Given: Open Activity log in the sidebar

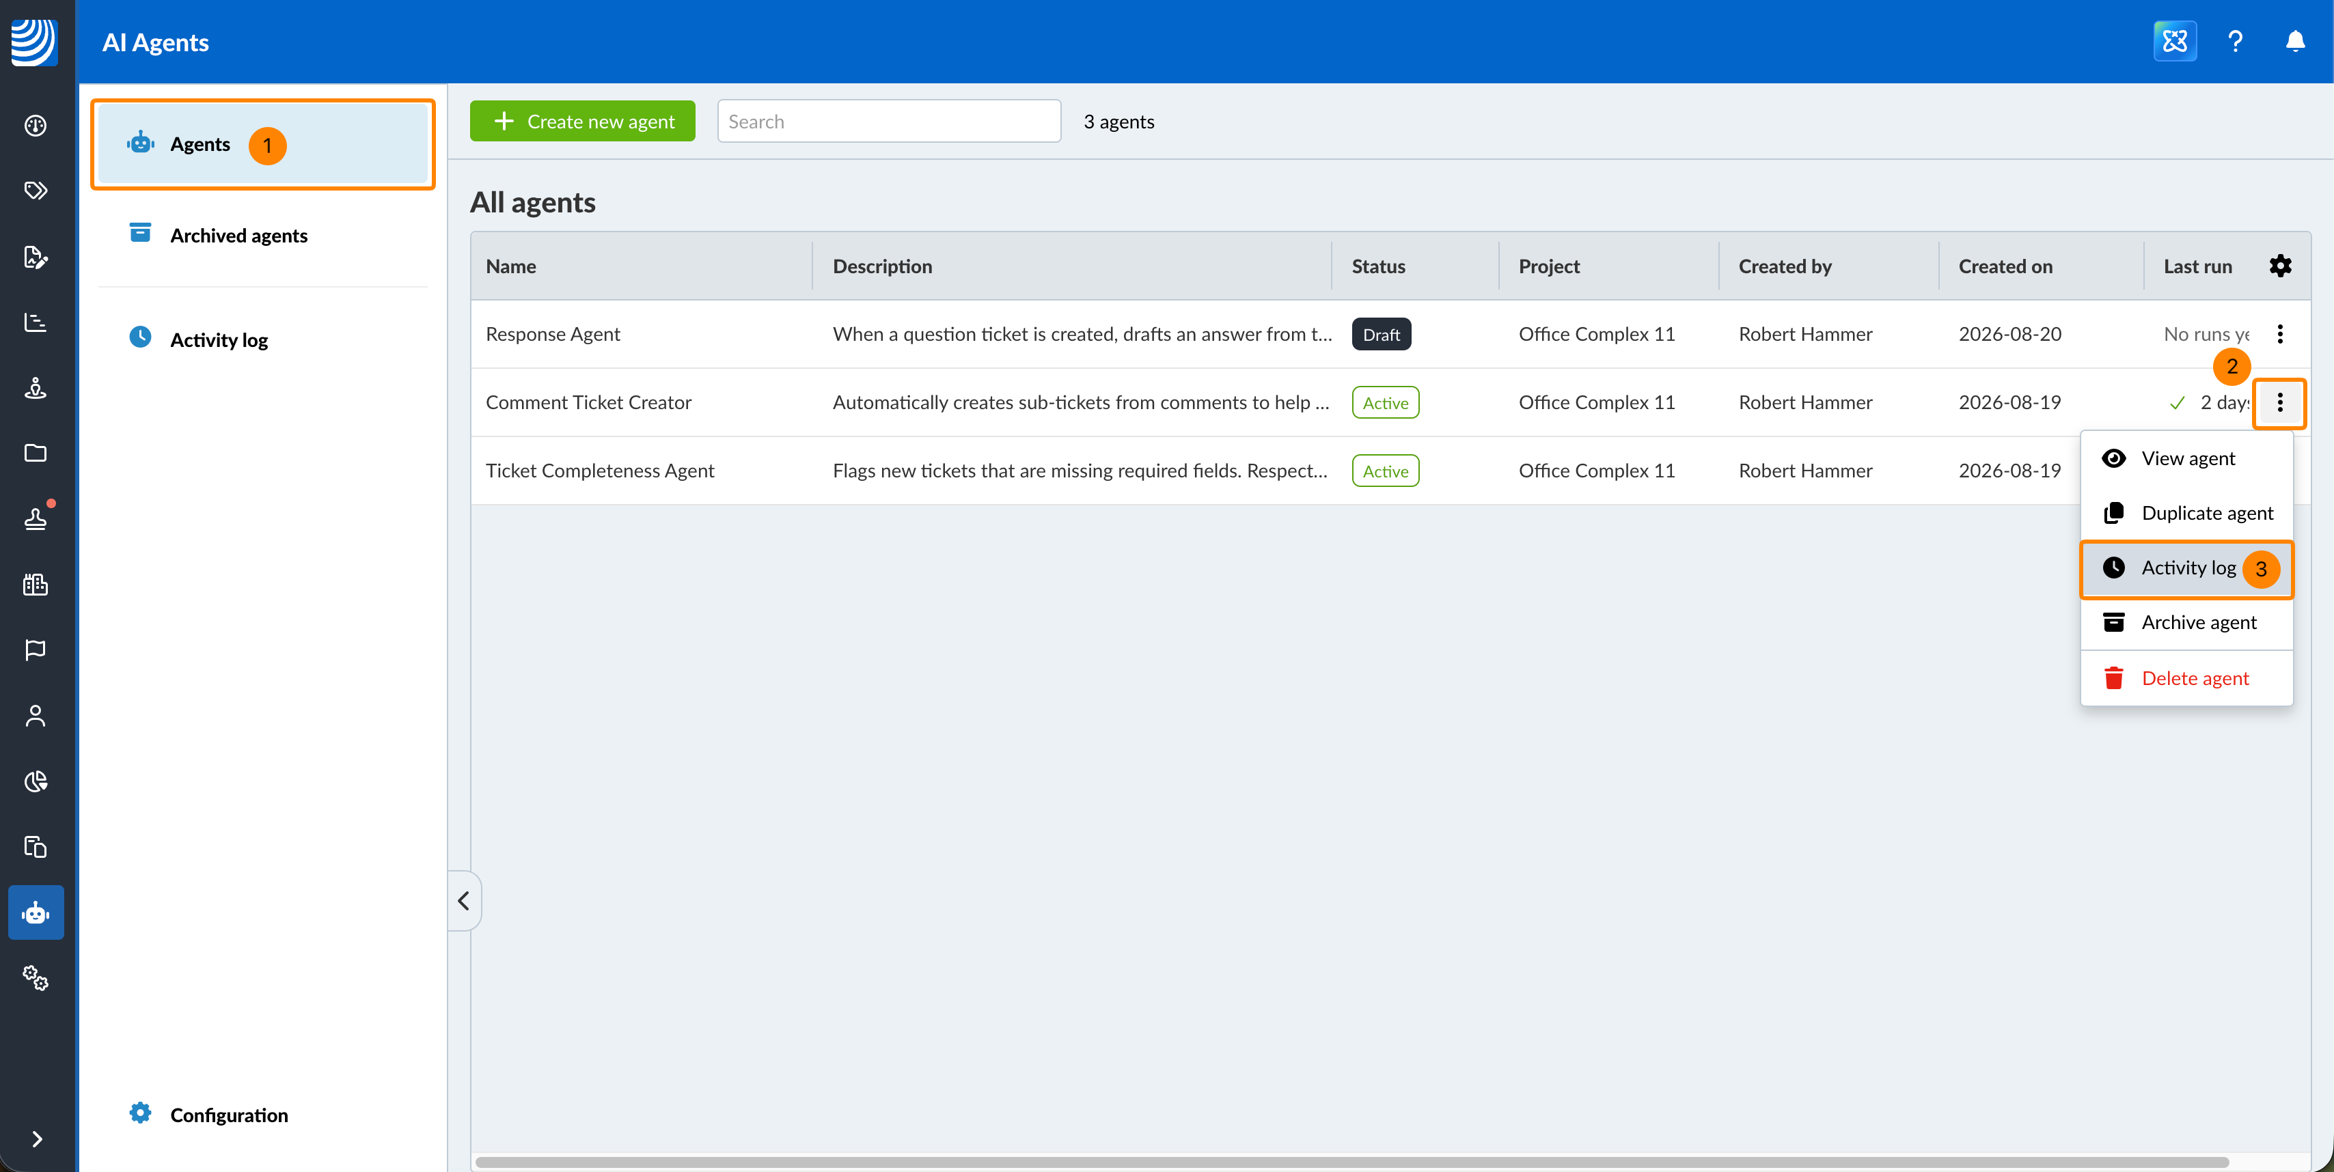Looking at the screenshot, I should 263,339.
